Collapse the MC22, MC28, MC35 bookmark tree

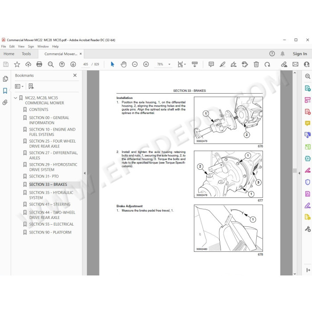tap(16, 98)
